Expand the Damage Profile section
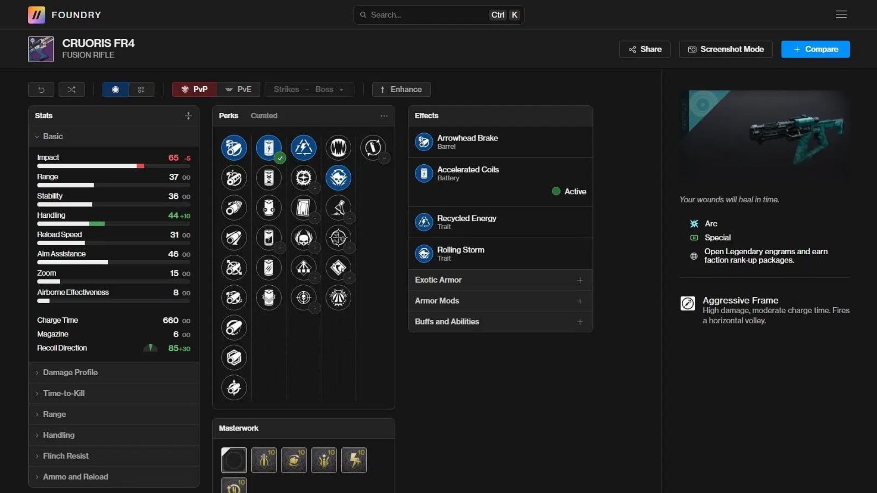This screenshot has height=493, width=877. 113,372
